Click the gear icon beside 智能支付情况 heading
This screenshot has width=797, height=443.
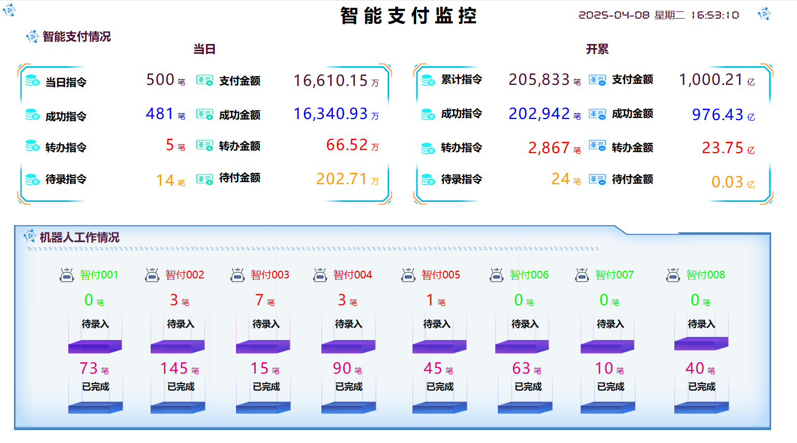point(33,36)
